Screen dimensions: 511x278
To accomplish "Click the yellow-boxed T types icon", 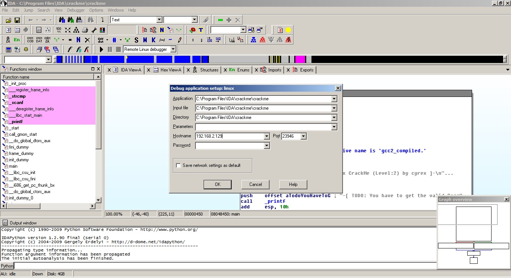I will click(201, 30).
